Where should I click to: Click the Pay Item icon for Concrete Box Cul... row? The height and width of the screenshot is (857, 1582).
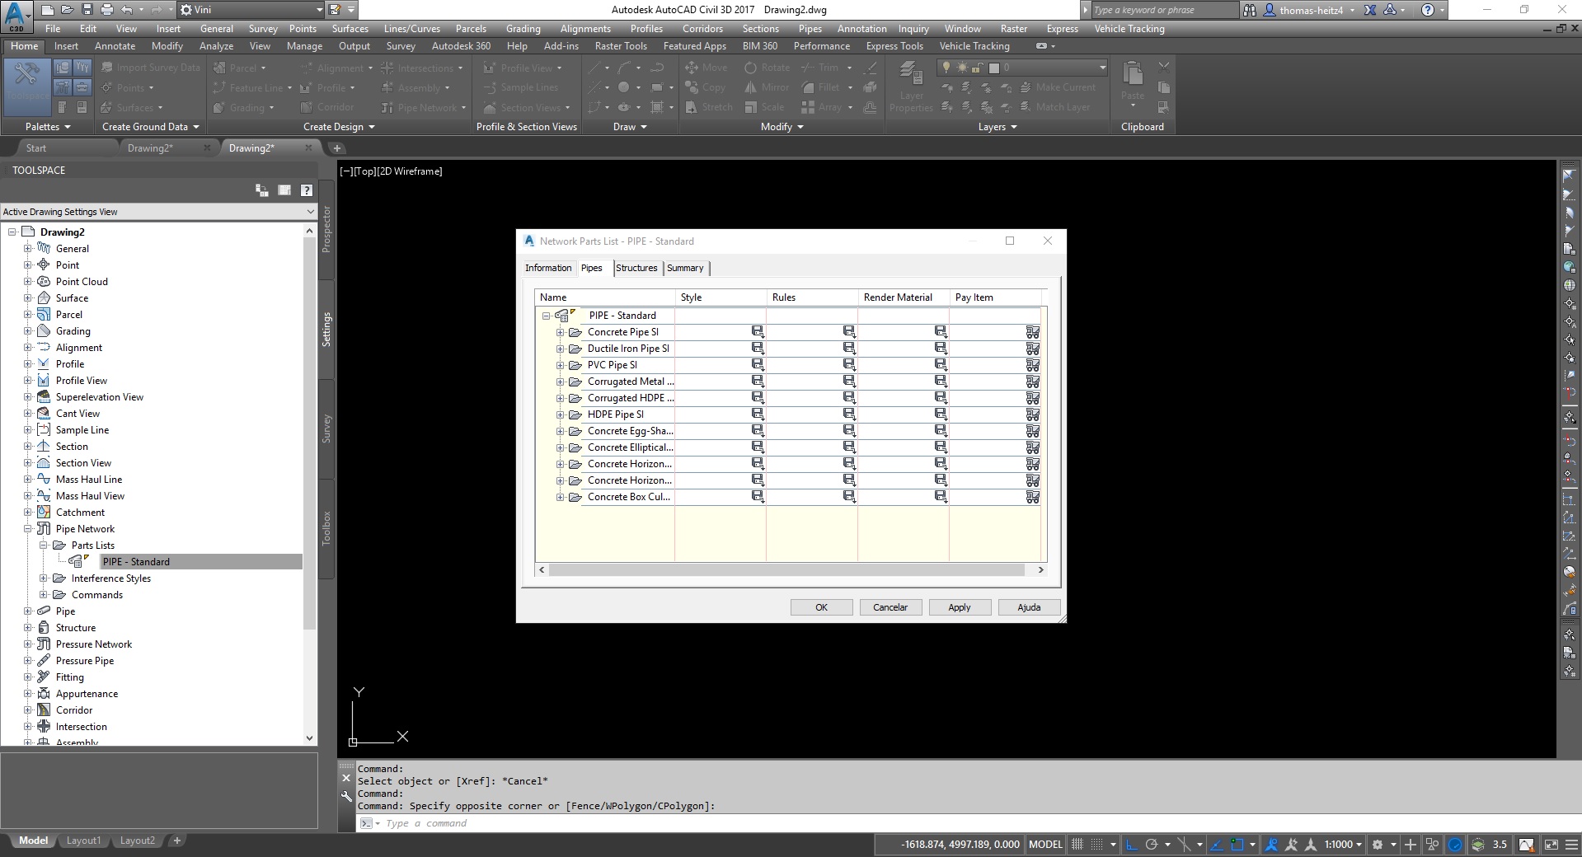pyautogui.click(x=1032, y=496)
